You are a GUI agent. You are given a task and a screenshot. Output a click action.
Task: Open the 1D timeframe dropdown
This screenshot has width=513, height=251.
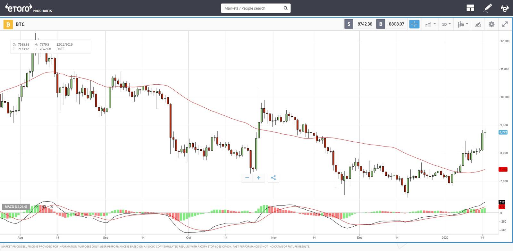446,24
